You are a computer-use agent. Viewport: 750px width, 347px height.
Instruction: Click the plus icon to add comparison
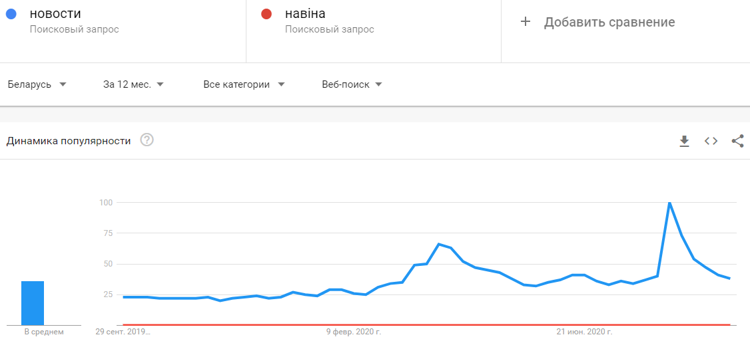coord(525,22)
